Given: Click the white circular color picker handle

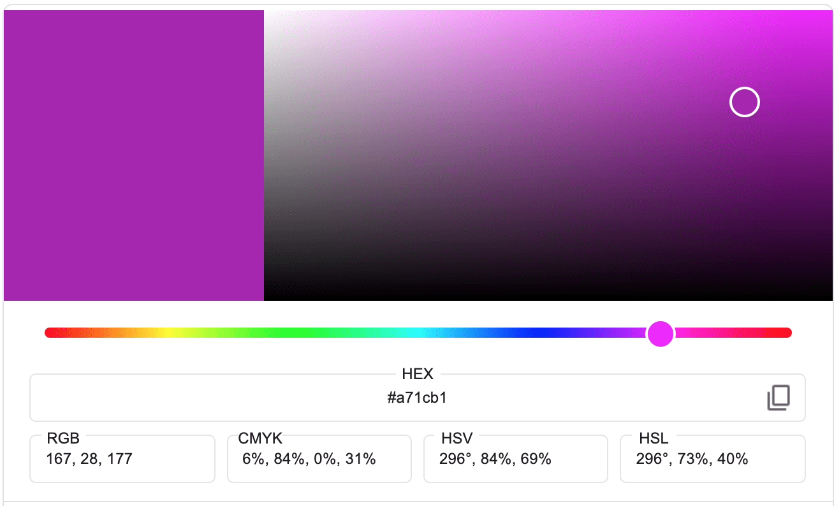Looking at the screenshot, I should click(x=744, y=102).
